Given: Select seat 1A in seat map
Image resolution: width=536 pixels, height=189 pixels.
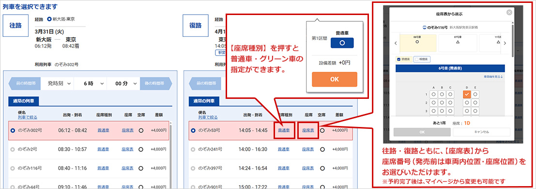Looking at the screenshot, I should click(433, 94).
